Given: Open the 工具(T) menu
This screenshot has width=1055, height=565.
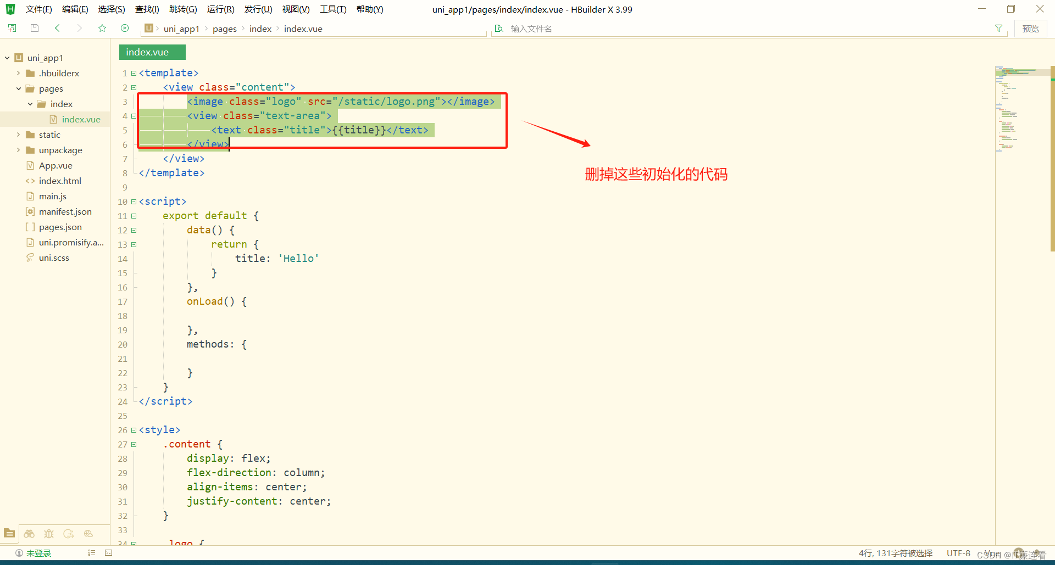Looking at the screenshot, I should pyautogui.click(x=333, y=9).
